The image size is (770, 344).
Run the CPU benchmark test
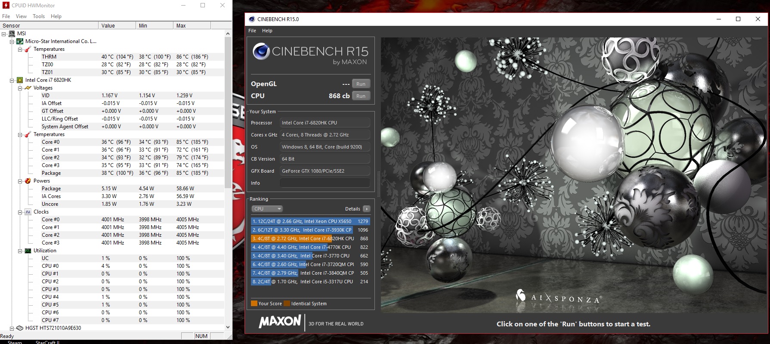click(361, 96)
